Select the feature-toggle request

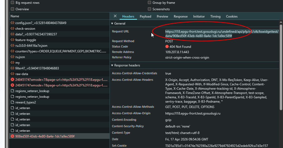click(59, 40)
